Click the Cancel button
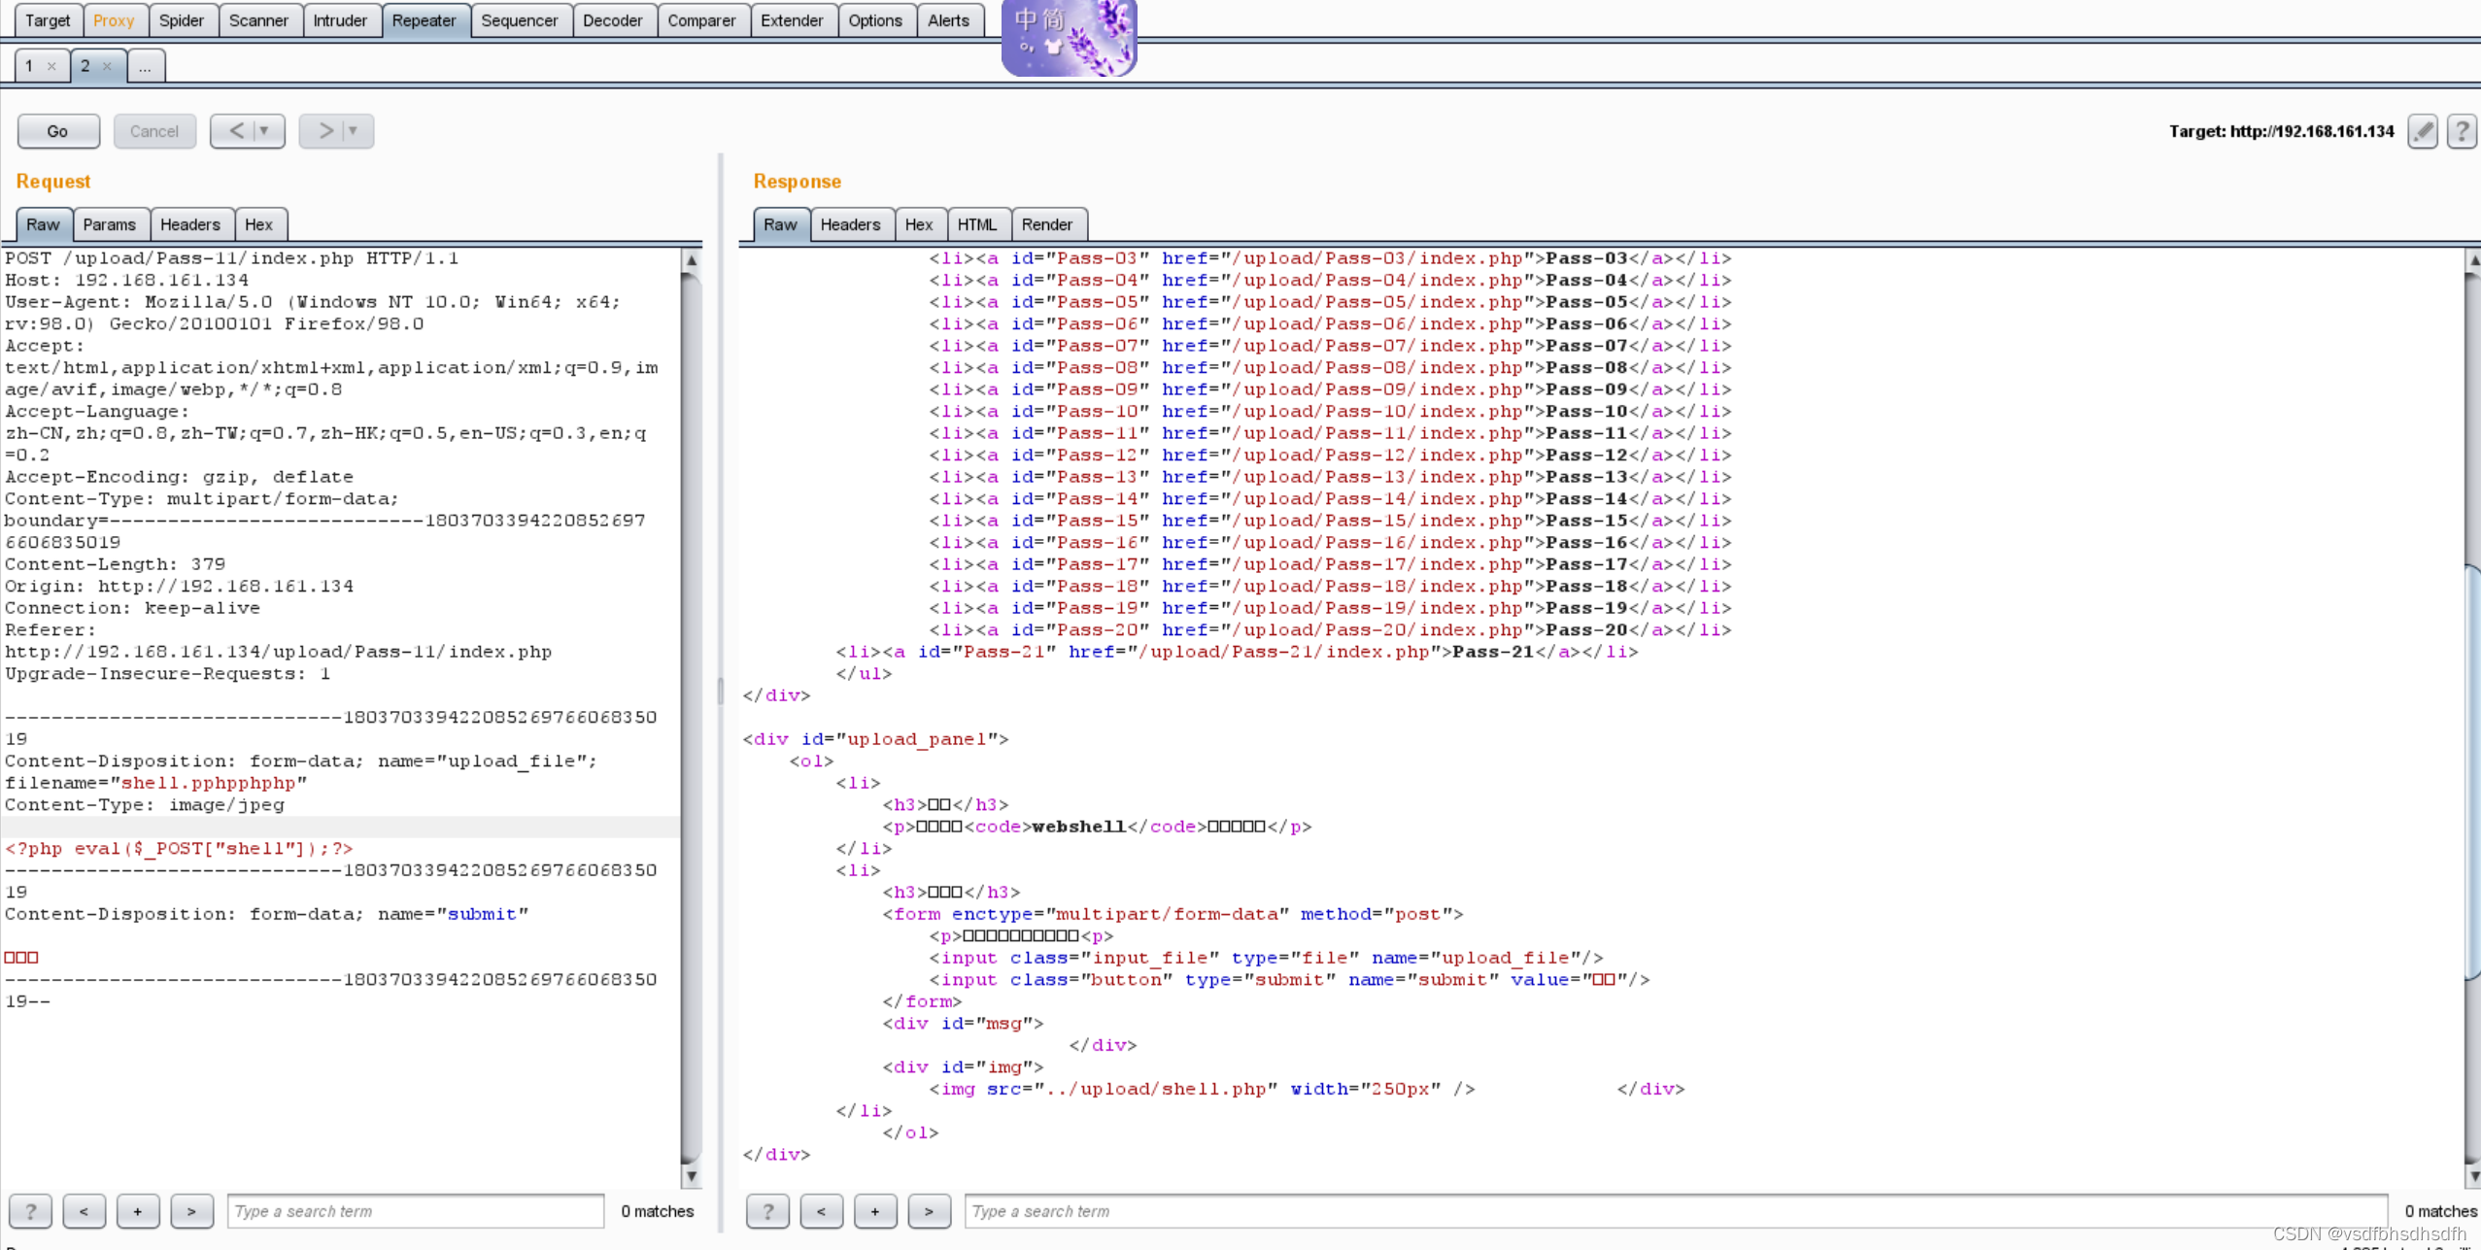This screenshot has height=1250, width=2481. (x=154, y=131)
